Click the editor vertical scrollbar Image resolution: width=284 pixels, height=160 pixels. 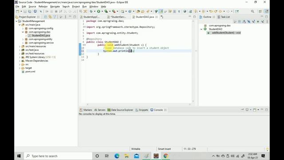(193, 61)
